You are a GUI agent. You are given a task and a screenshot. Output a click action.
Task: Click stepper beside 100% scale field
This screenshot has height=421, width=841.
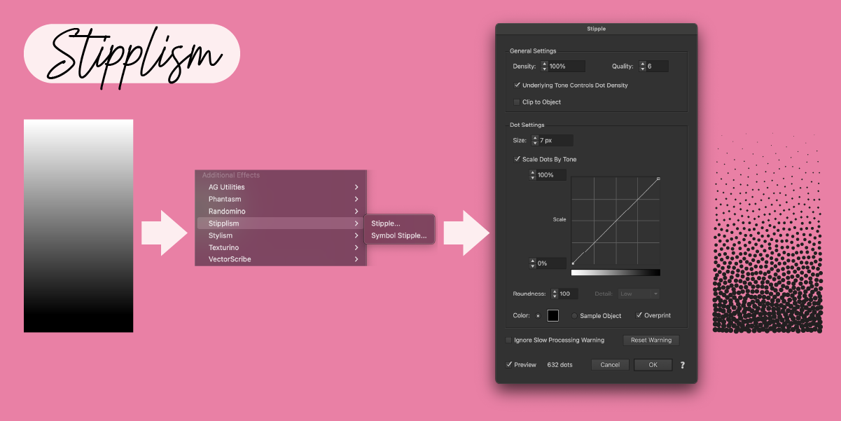point(533,175)
